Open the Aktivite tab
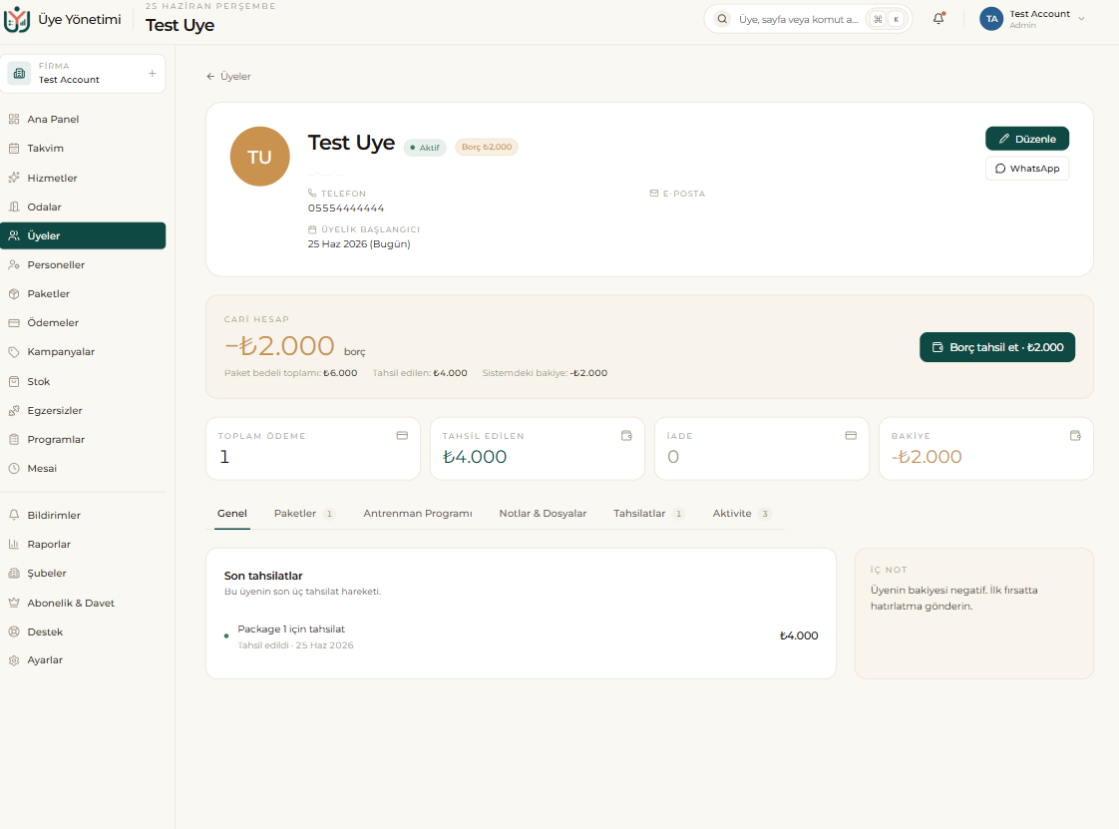 (741, 514)
